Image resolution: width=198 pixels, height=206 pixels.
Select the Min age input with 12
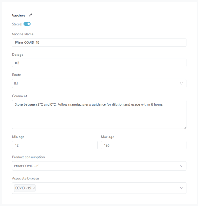point(55,145)
